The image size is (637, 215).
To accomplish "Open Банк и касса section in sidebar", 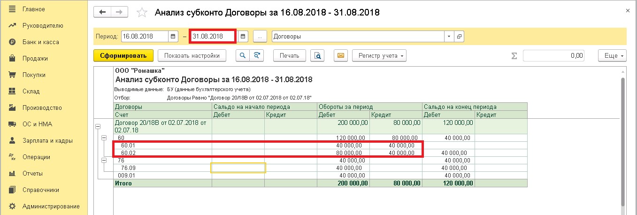I will [x=40, y=42].
